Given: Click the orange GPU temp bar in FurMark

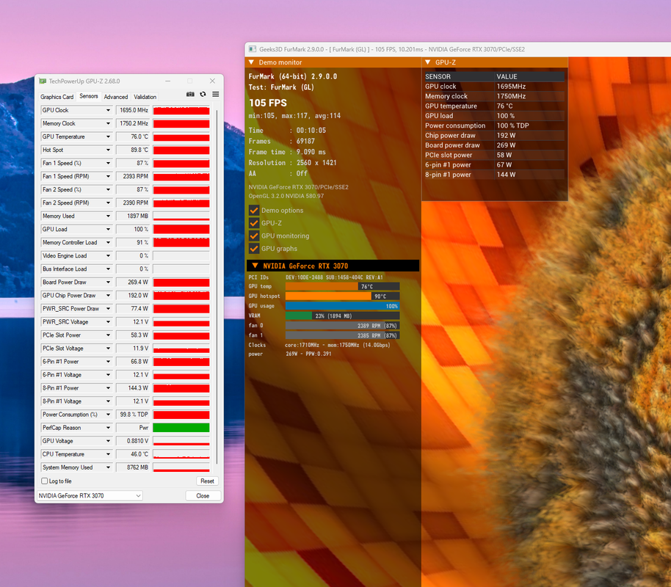Looking at the screenshot, I should pyautogui.click(x=321, y=286).
